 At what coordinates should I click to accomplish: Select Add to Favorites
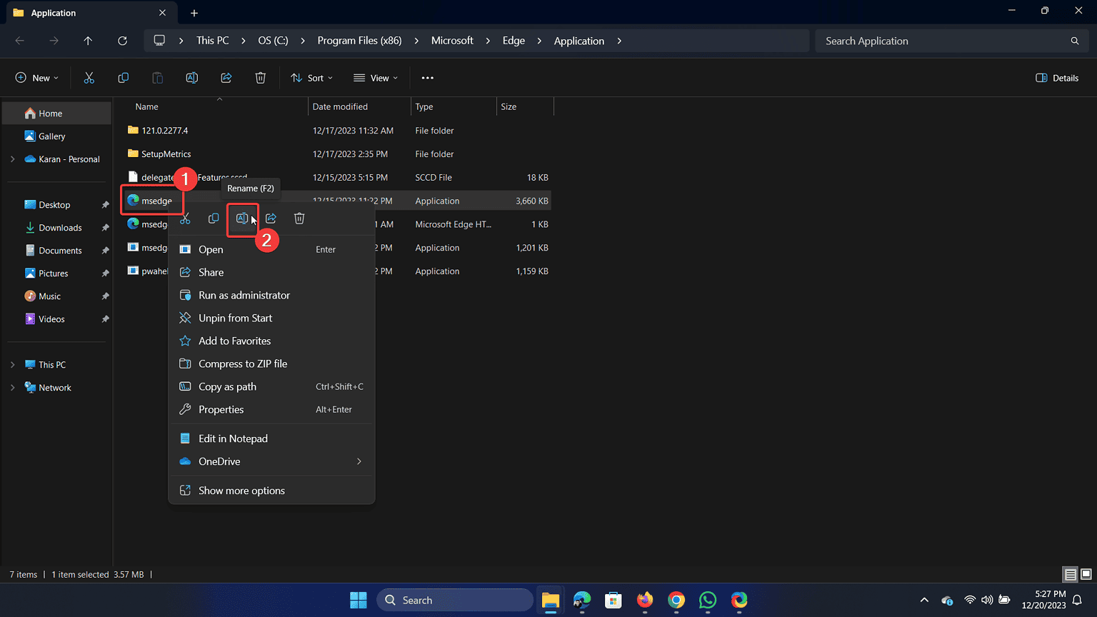pyautogui.click(x=271, y=341)
